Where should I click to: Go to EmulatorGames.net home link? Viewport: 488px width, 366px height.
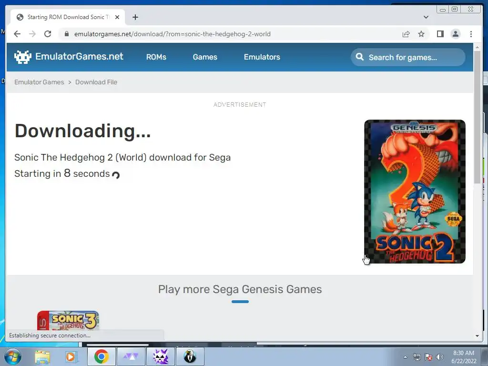click(x=80, y=56)
